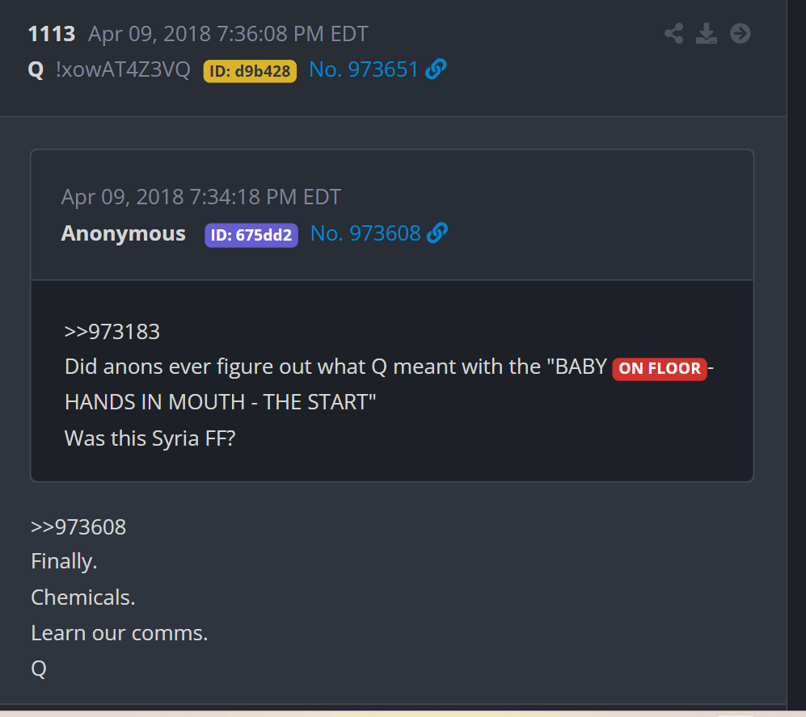Screen dimensions: 806x717
Task: Follow the >>973608 reply reference
Action: click(78, 527)
